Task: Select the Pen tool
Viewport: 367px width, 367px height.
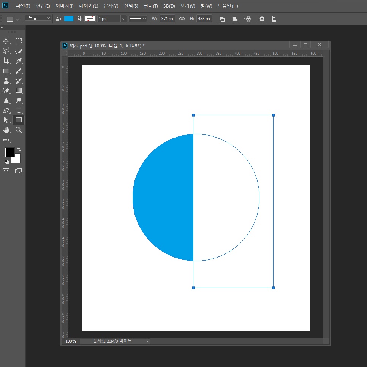Action: coord(6,110)
